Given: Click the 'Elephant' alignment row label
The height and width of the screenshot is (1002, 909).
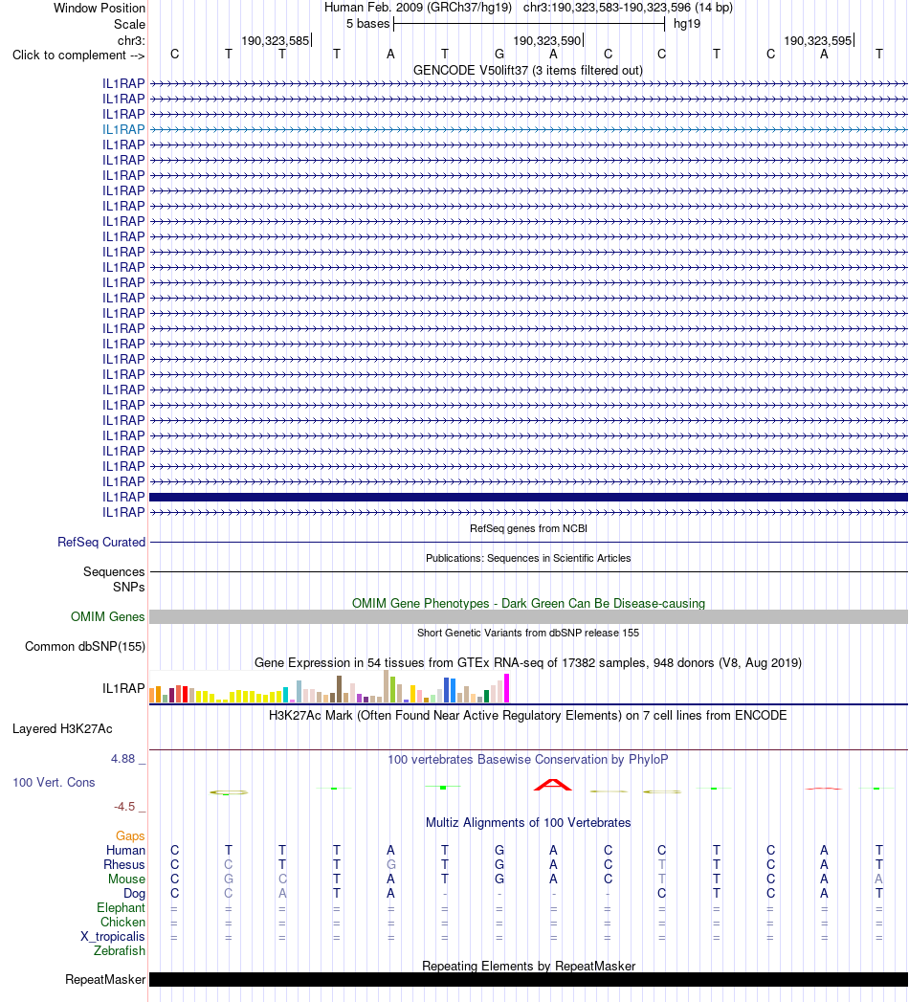Looking at the screenshot, I should (121, 908).
